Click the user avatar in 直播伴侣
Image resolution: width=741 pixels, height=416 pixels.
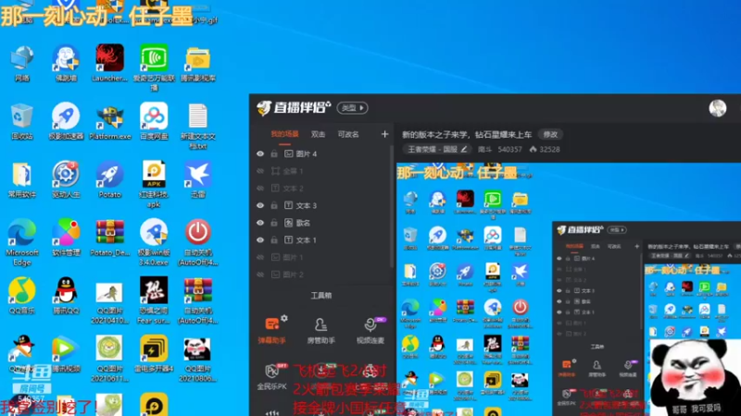pyautogui.click(x=717, y=108)
